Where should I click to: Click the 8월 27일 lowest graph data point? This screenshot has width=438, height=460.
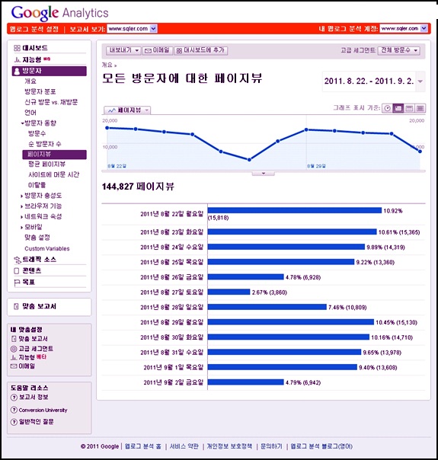pyautogui.click(x=249, y=160)
